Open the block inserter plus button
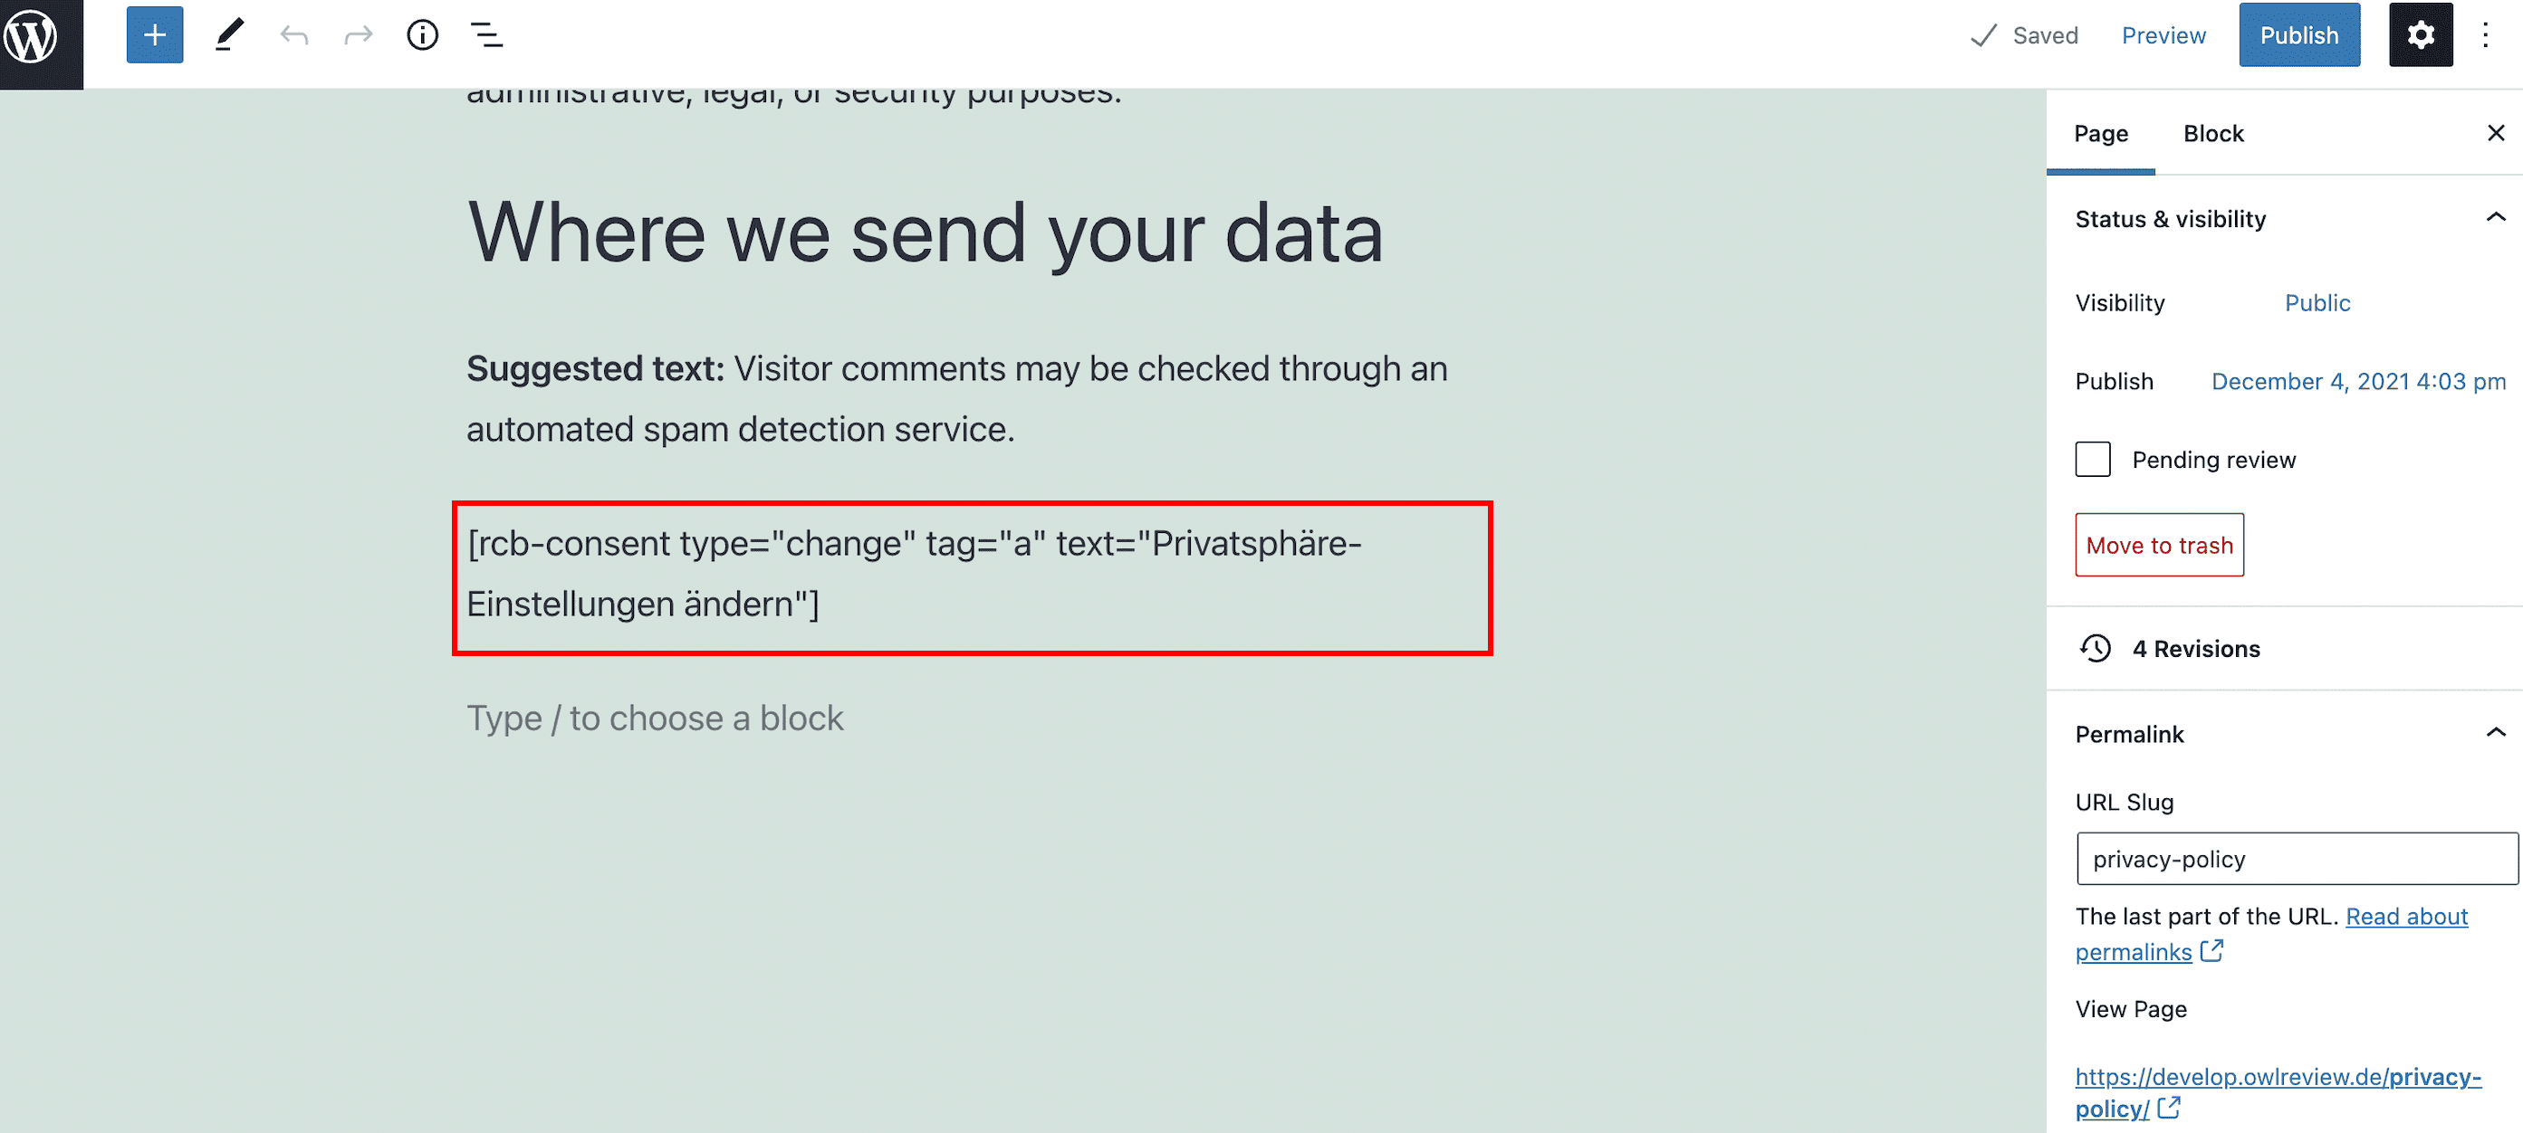Viewport: 2523px width, 1133px height. coord(155,36)
